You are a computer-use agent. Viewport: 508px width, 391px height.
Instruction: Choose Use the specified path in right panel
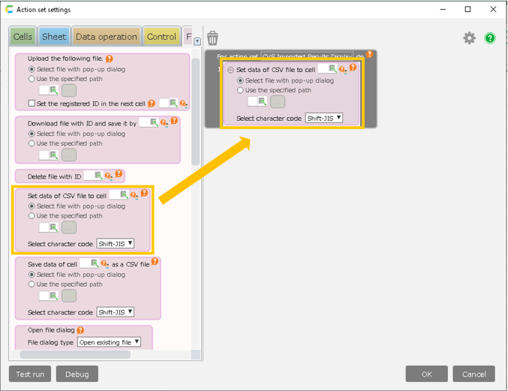point(240,90)
